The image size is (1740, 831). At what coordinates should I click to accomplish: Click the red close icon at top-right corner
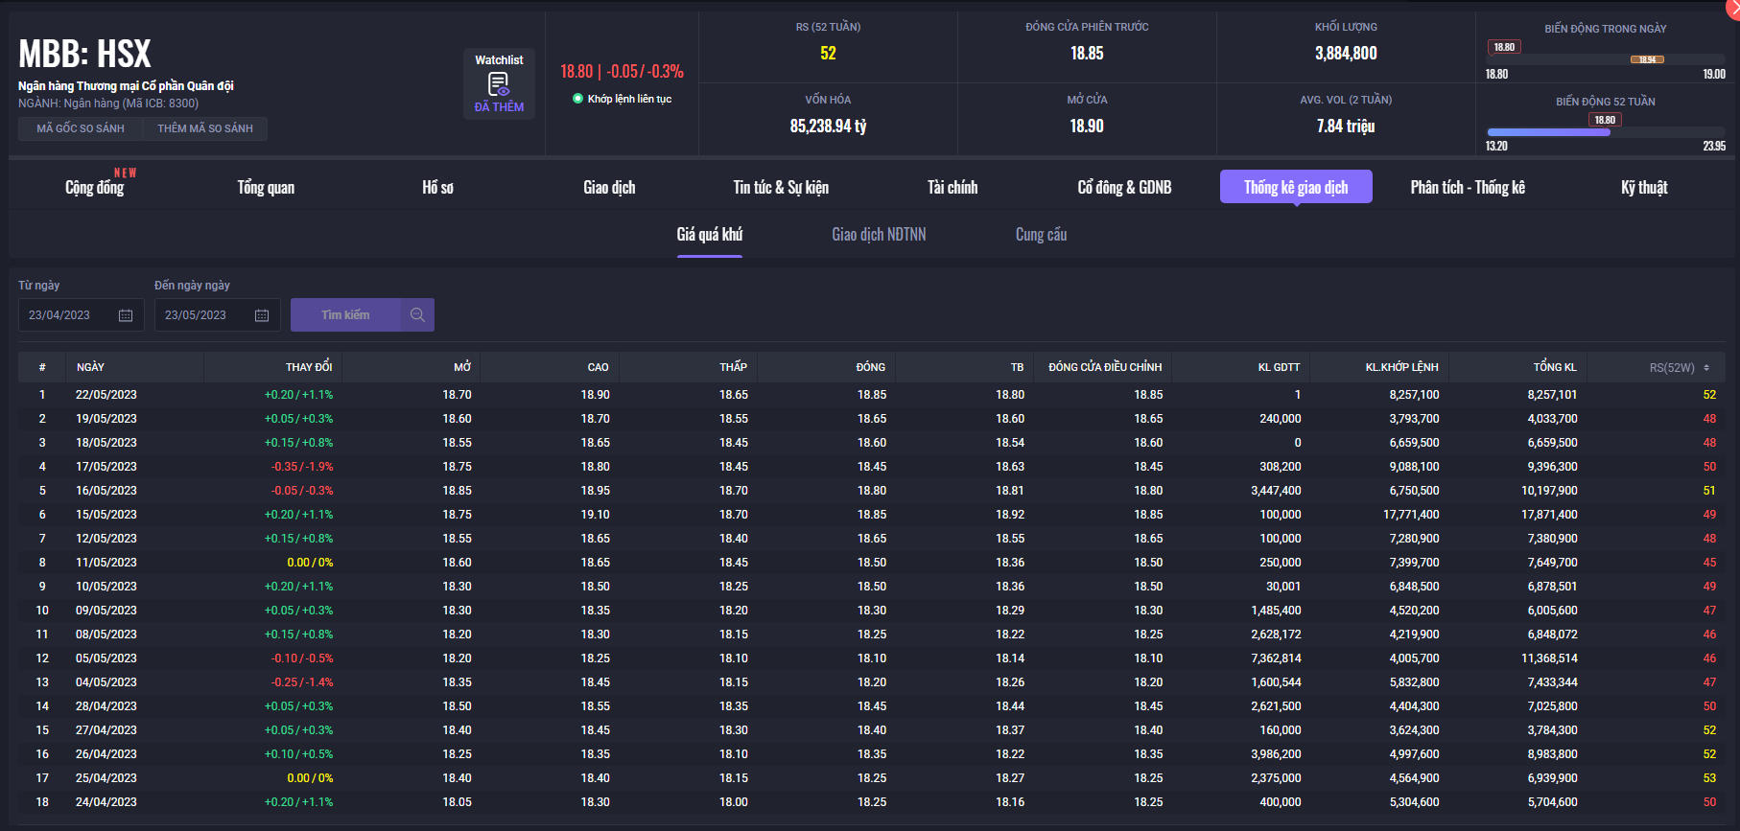[1733, 6]
